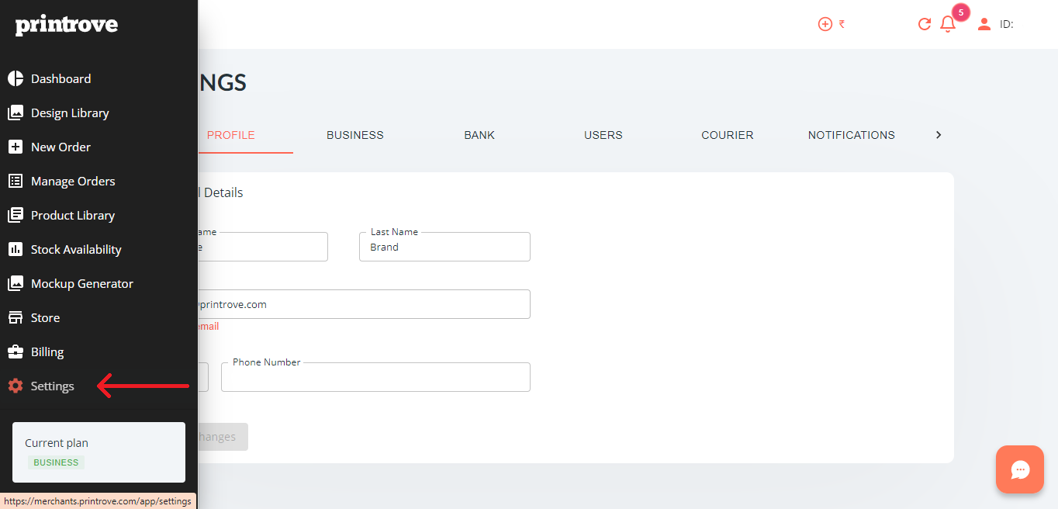Open the Users tab
1058x509 pixels.
click(x=603, y=135)
